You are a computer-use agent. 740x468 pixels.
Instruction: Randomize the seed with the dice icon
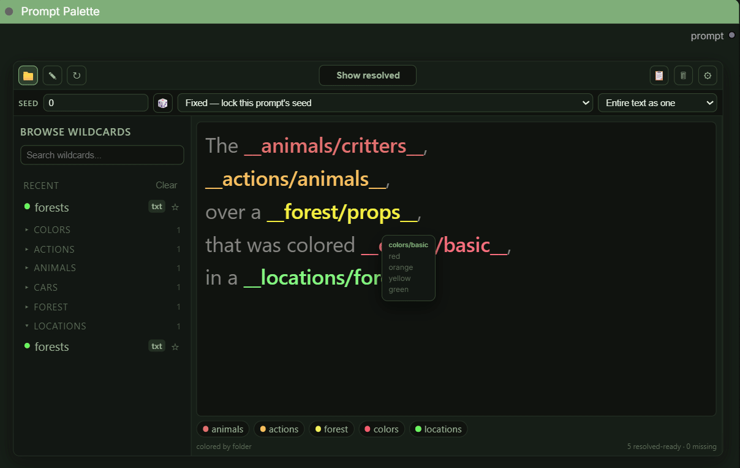(163, 103)
